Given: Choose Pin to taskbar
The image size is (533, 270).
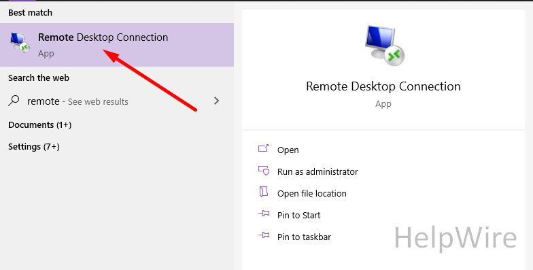Looking at the screenshot, I should tap(304, 237).
